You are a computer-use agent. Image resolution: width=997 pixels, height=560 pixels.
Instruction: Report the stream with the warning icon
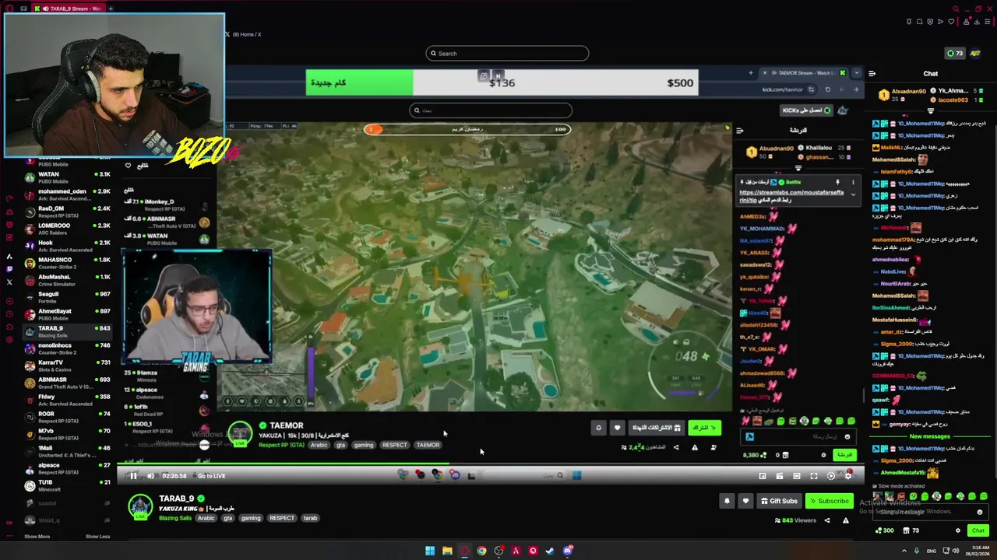(846, 520)
